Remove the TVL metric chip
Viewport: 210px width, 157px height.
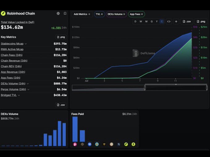(x=102, y=14)
